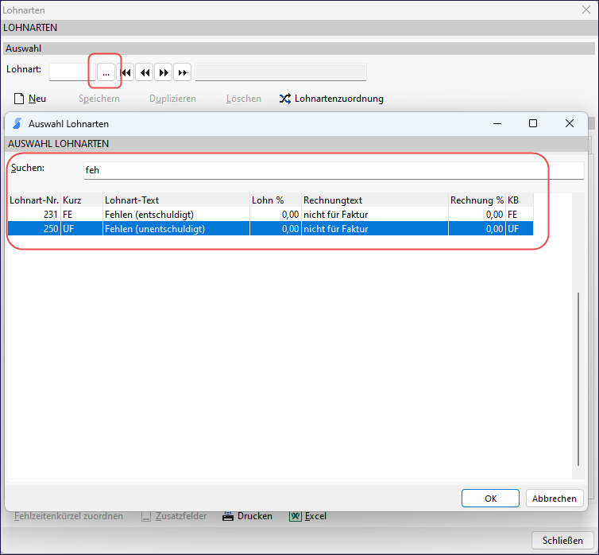599x555 pixels.
Task: Sort by Lohnart-Text column header
Action: click(x=176, y=200)
